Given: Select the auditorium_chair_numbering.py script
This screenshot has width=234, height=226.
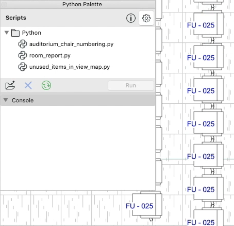Looking at the screenshot, I should click(71, 44).
